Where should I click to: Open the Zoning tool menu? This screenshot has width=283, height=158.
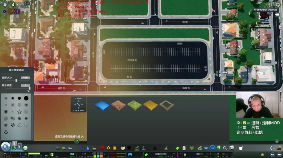64,148
